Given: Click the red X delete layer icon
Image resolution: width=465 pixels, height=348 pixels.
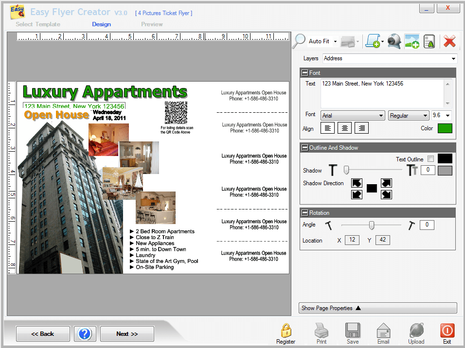Looking at the screenshot, I should 449,41.
